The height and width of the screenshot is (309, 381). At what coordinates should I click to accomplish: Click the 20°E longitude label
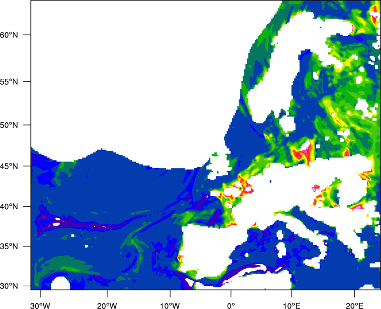coord(354,306)
